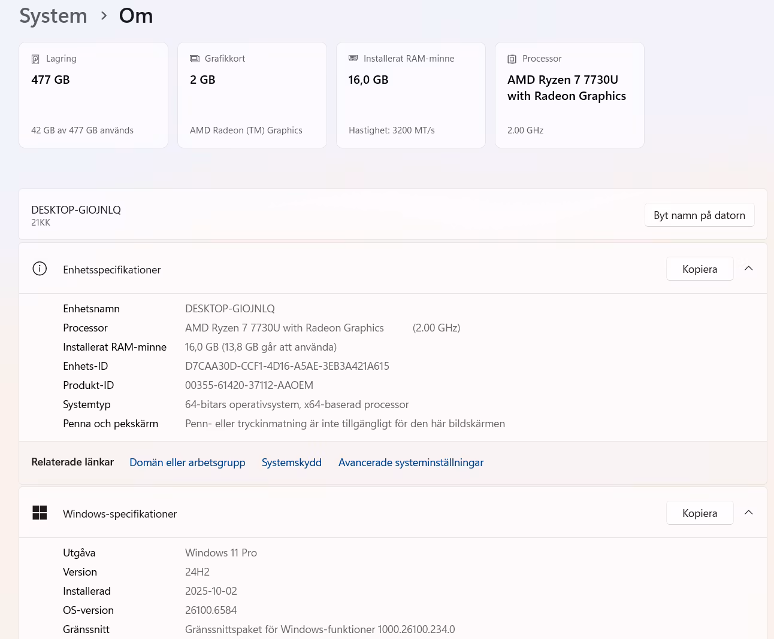This screenshot has width=774, height=639.
Task: Open Domän eller arbetsgrupp link
Action: click(188, 462)
